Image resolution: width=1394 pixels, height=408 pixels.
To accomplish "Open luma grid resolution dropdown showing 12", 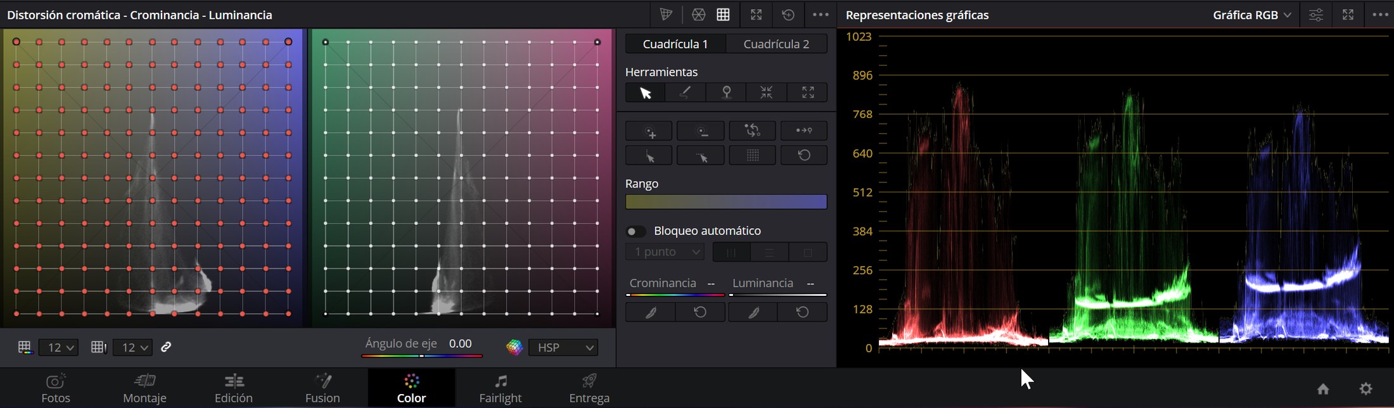I will [x=132, y=347].
